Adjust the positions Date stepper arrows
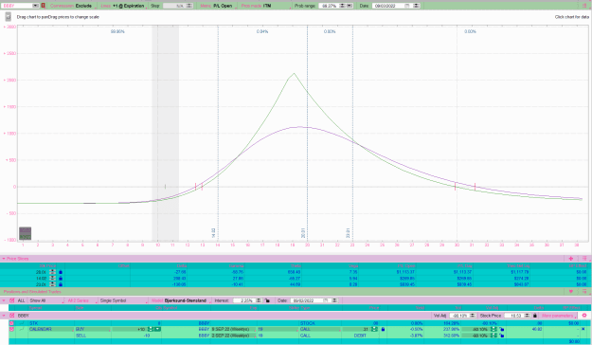This screenshot has height=345, width=592. [334, 300]
